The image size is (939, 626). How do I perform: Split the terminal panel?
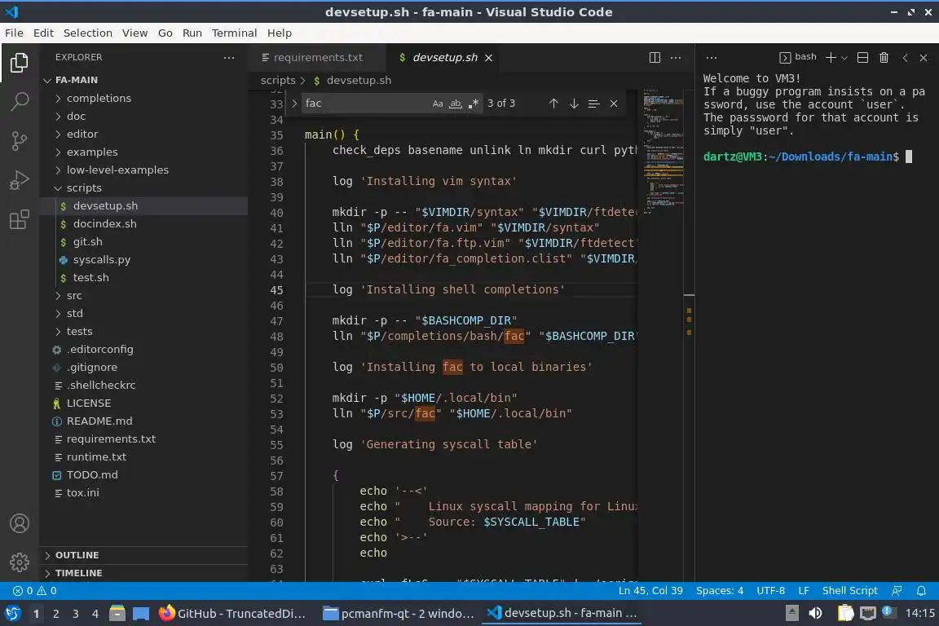(x=862, y=58)
